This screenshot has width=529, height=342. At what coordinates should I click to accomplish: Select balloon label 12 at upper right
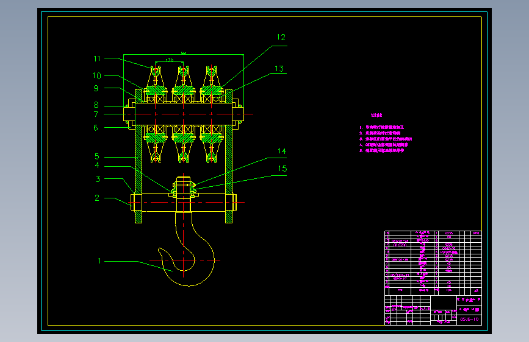(281, 37)
